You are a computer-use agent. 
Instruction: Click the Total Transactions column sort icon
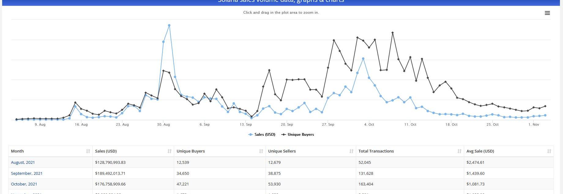point(459,151)
